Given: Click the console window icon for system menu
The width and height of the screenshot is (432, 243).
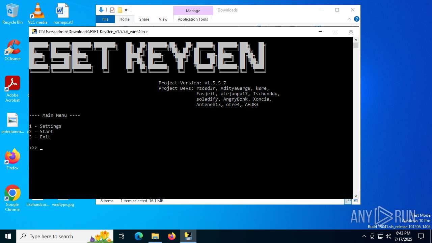Looking at the screenshot, I should coord(34,31).
